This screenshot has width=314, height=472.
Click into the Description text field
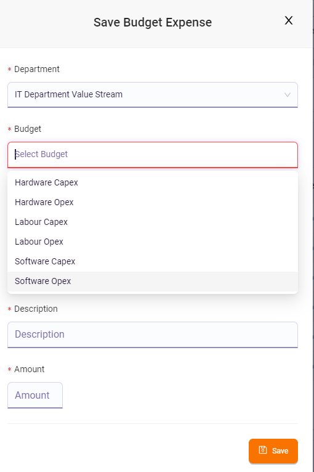153,335
